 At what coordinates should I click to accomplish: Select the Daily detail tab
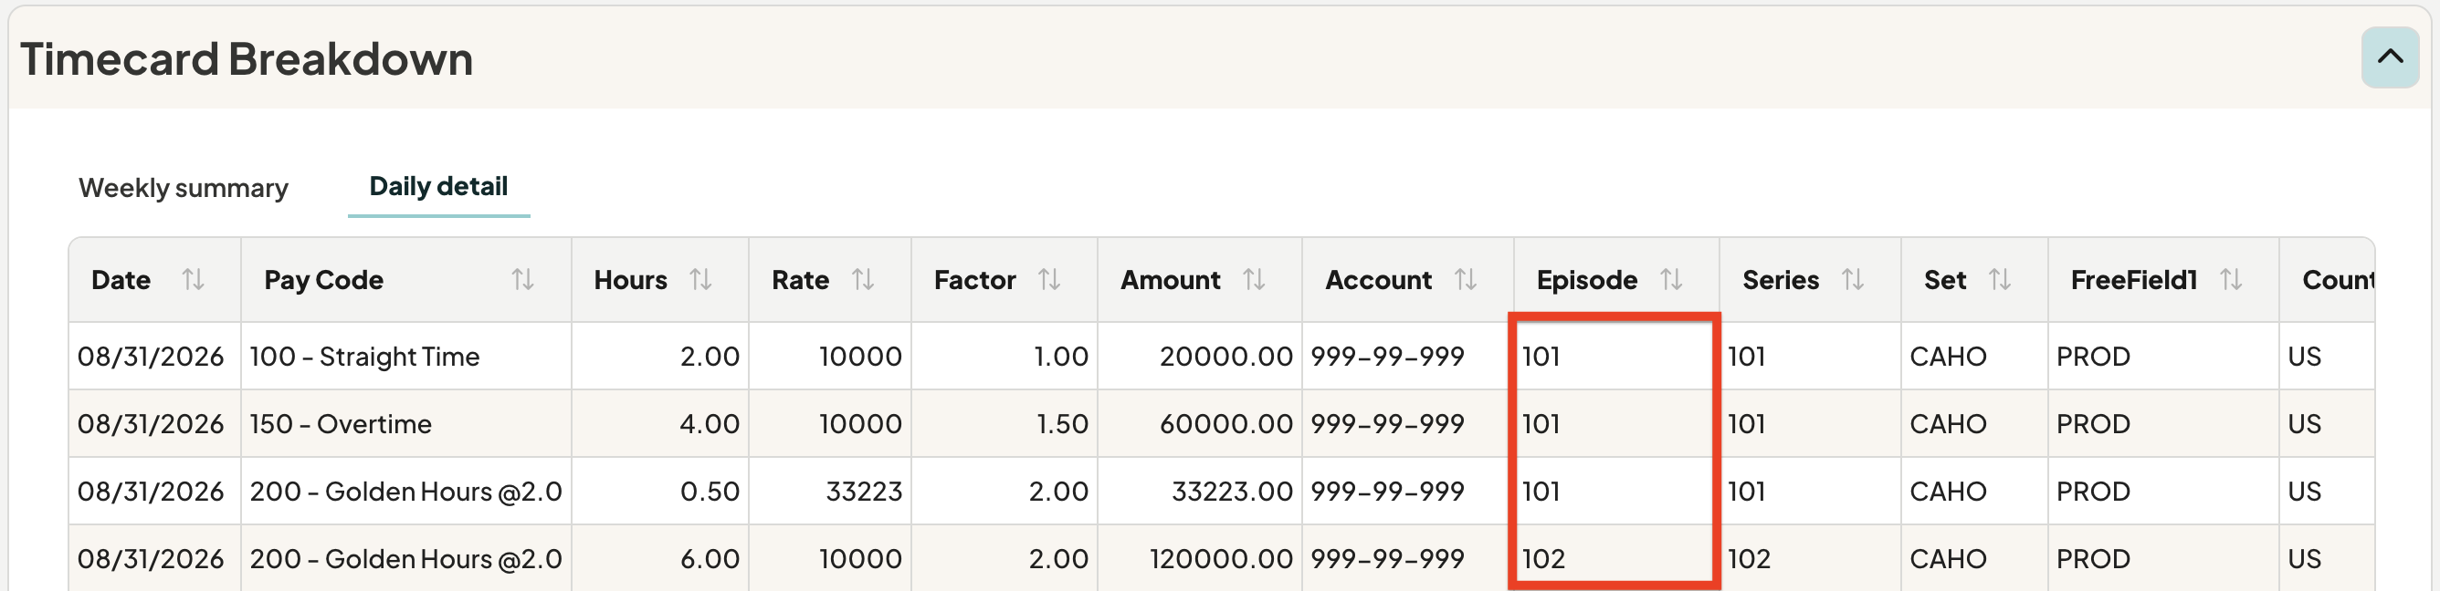coord(438,186)
